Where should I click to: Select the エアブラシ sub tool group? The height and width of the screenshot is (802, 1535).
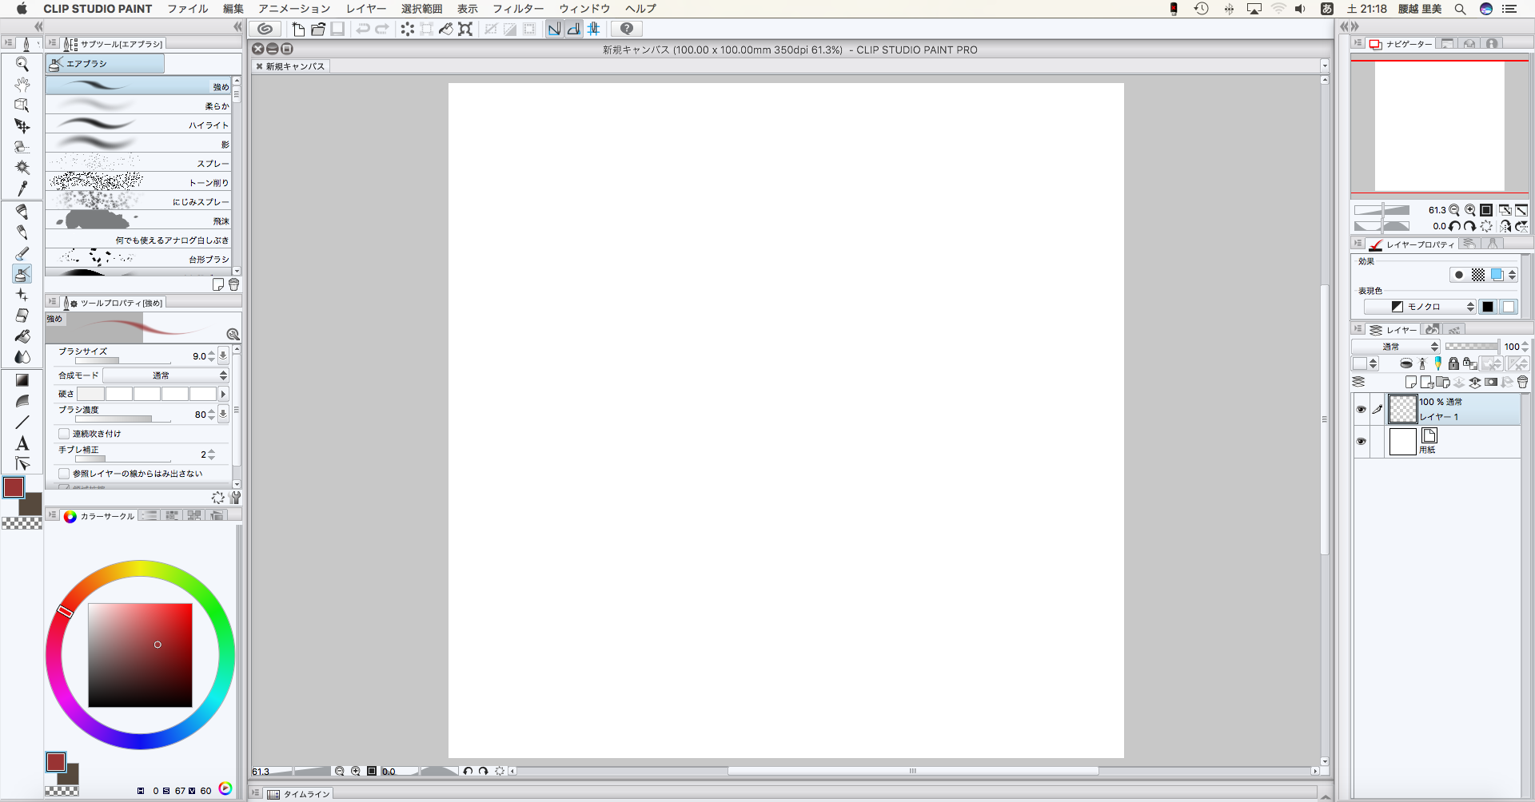(x=106, y=63)
